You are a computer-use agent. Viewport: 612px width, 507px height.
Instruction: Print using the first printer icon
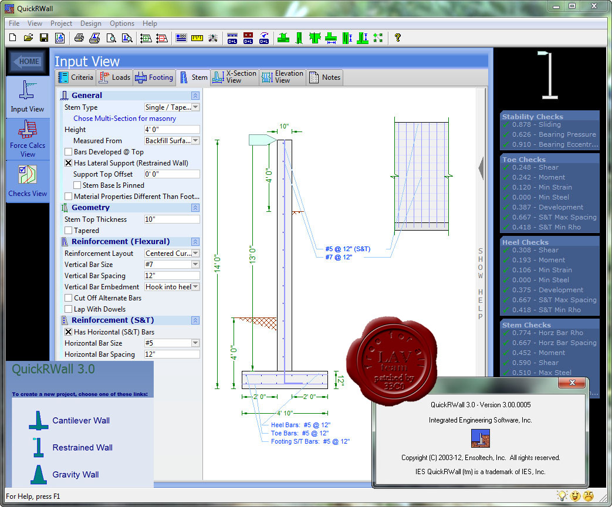tap(79, 38)
